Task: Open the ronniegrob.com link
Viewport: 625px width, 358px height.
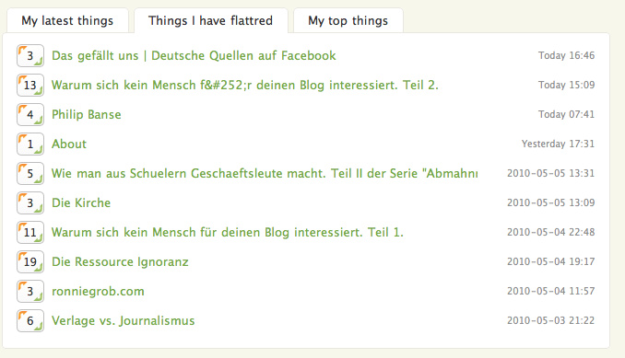Action: (98, 291)
